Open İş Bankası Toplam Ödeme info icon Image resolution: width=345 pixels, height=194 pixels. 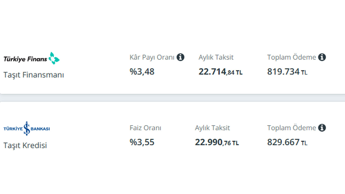(322, 128)
